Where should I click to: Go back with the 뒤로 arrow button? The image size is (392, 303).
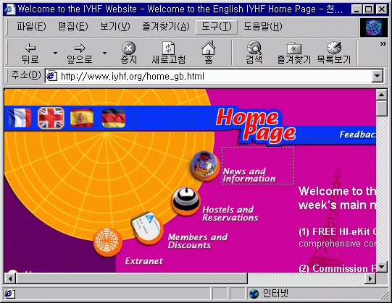coord(30,53)
